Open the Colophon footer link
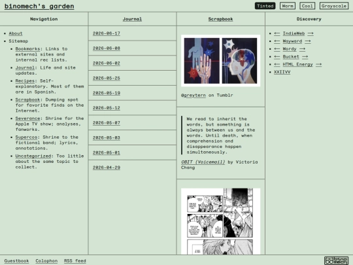This screenshot has width=353, height=265. pyautogui.click(x=46, y=260)
